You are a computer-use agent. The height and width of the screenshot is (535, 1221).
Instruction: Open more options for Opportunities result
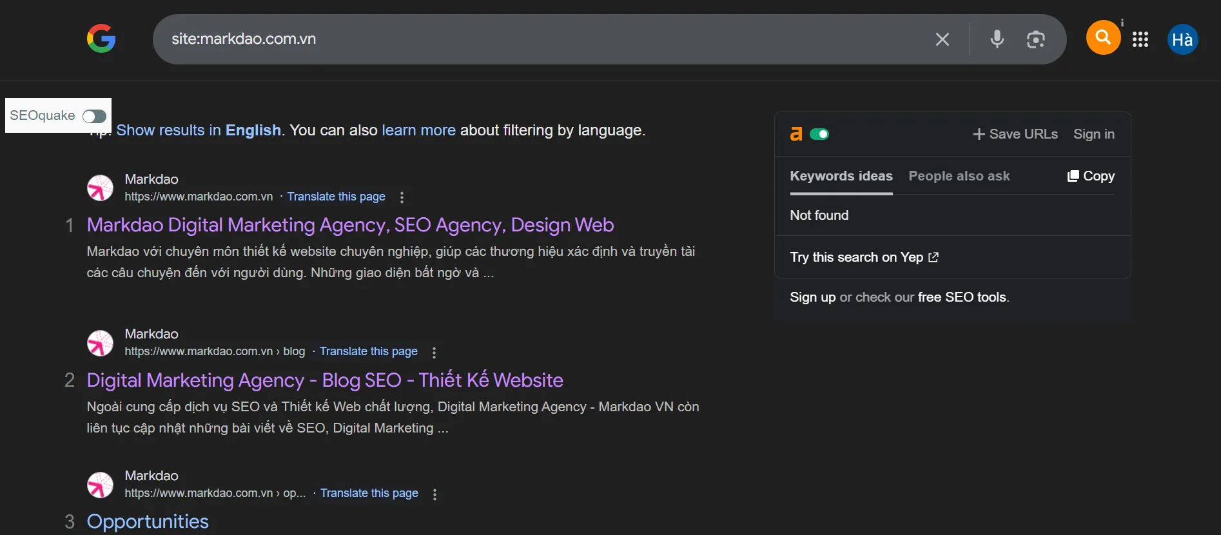435,494
